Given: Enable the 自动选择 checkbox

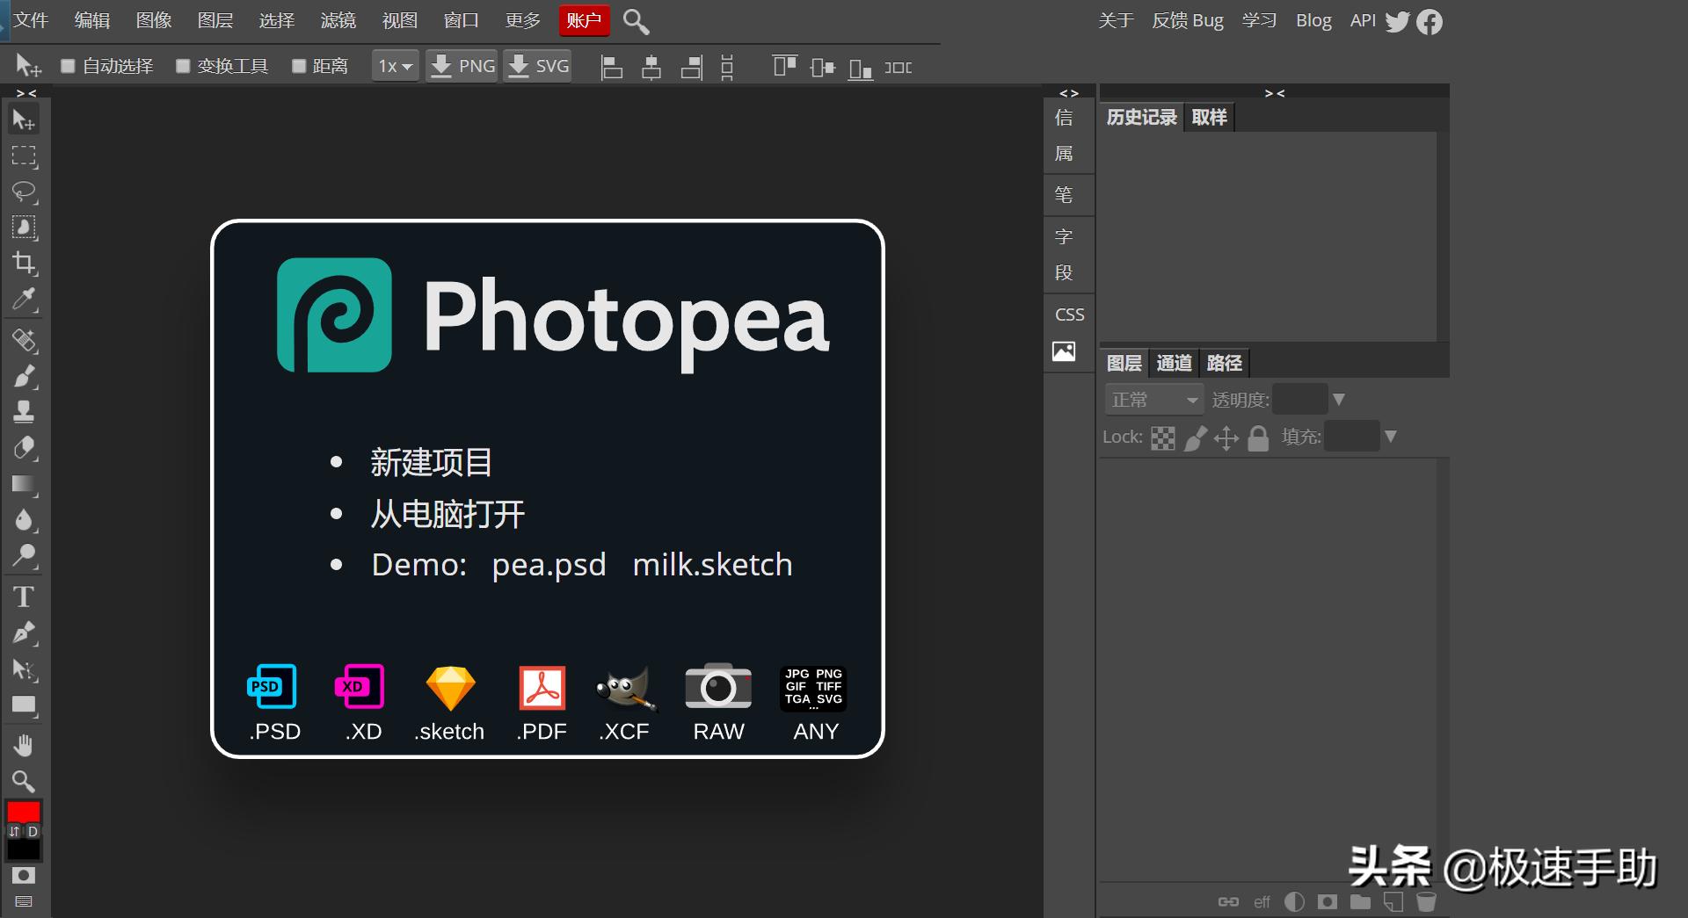Looking at the screenshot, I should pos(68,65).
